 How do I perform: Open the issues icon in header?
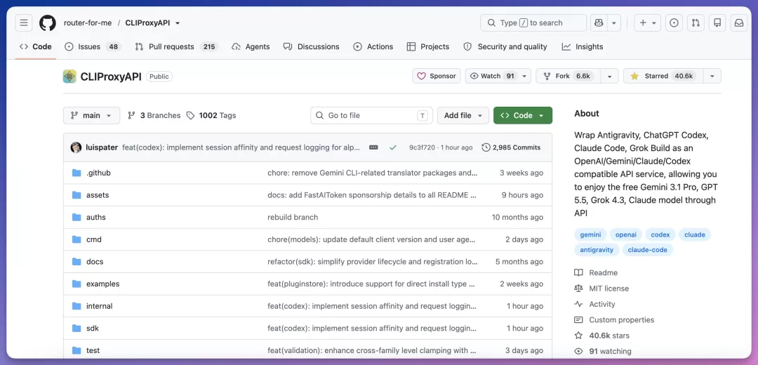674,22
